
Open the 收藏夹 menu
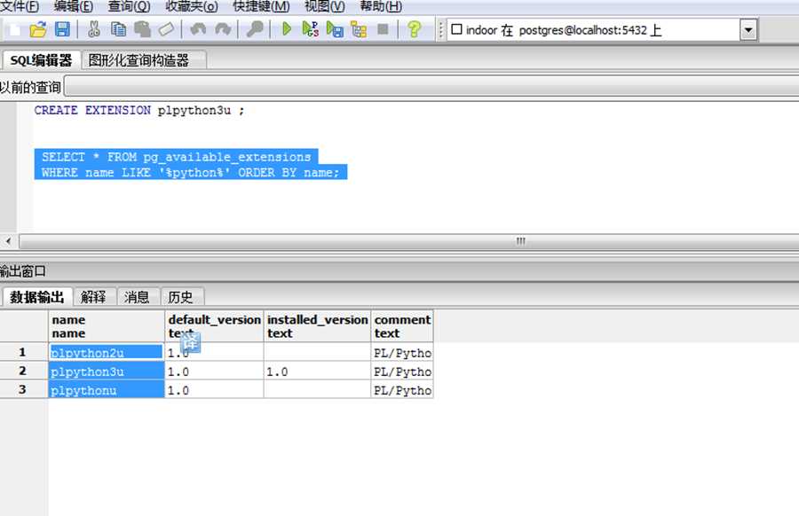(x=192, y=6)
